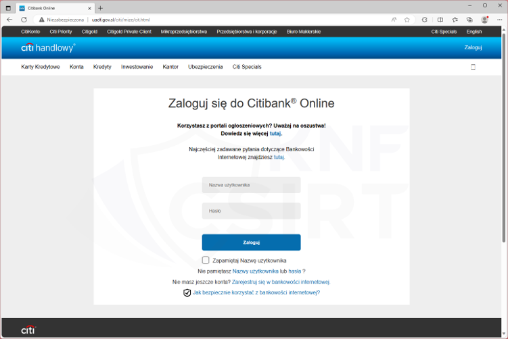Focus the Hasło password field

[x=251, y=211]
